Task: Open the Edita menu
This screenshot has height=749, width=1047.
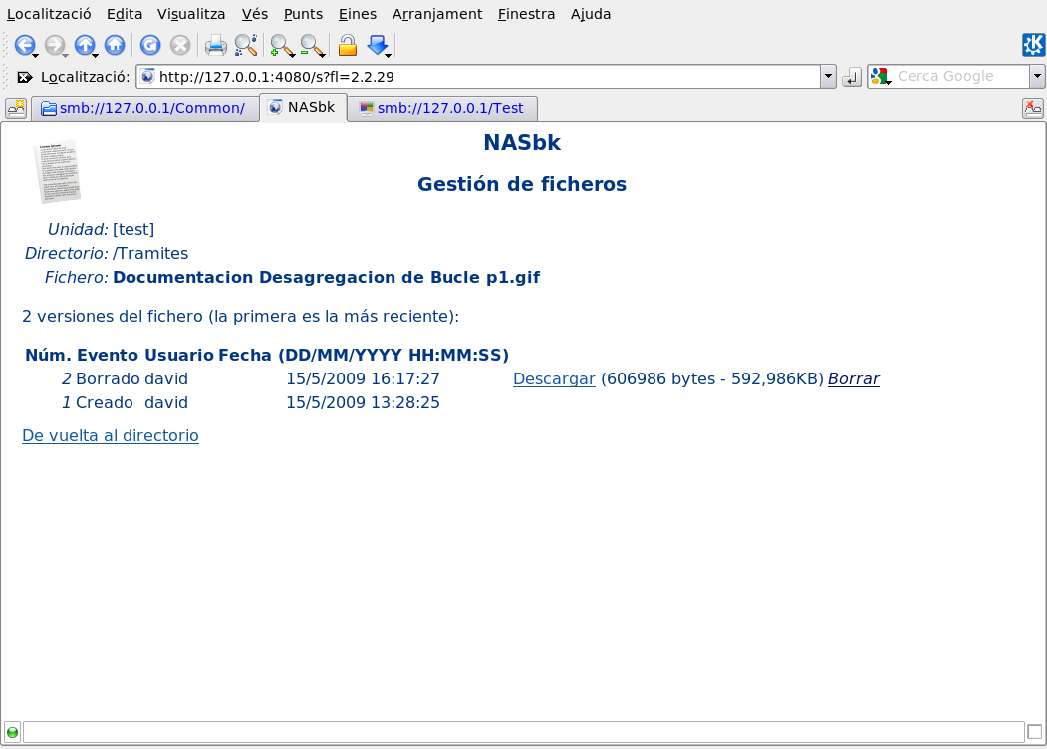Action: (x=125, y=14)
